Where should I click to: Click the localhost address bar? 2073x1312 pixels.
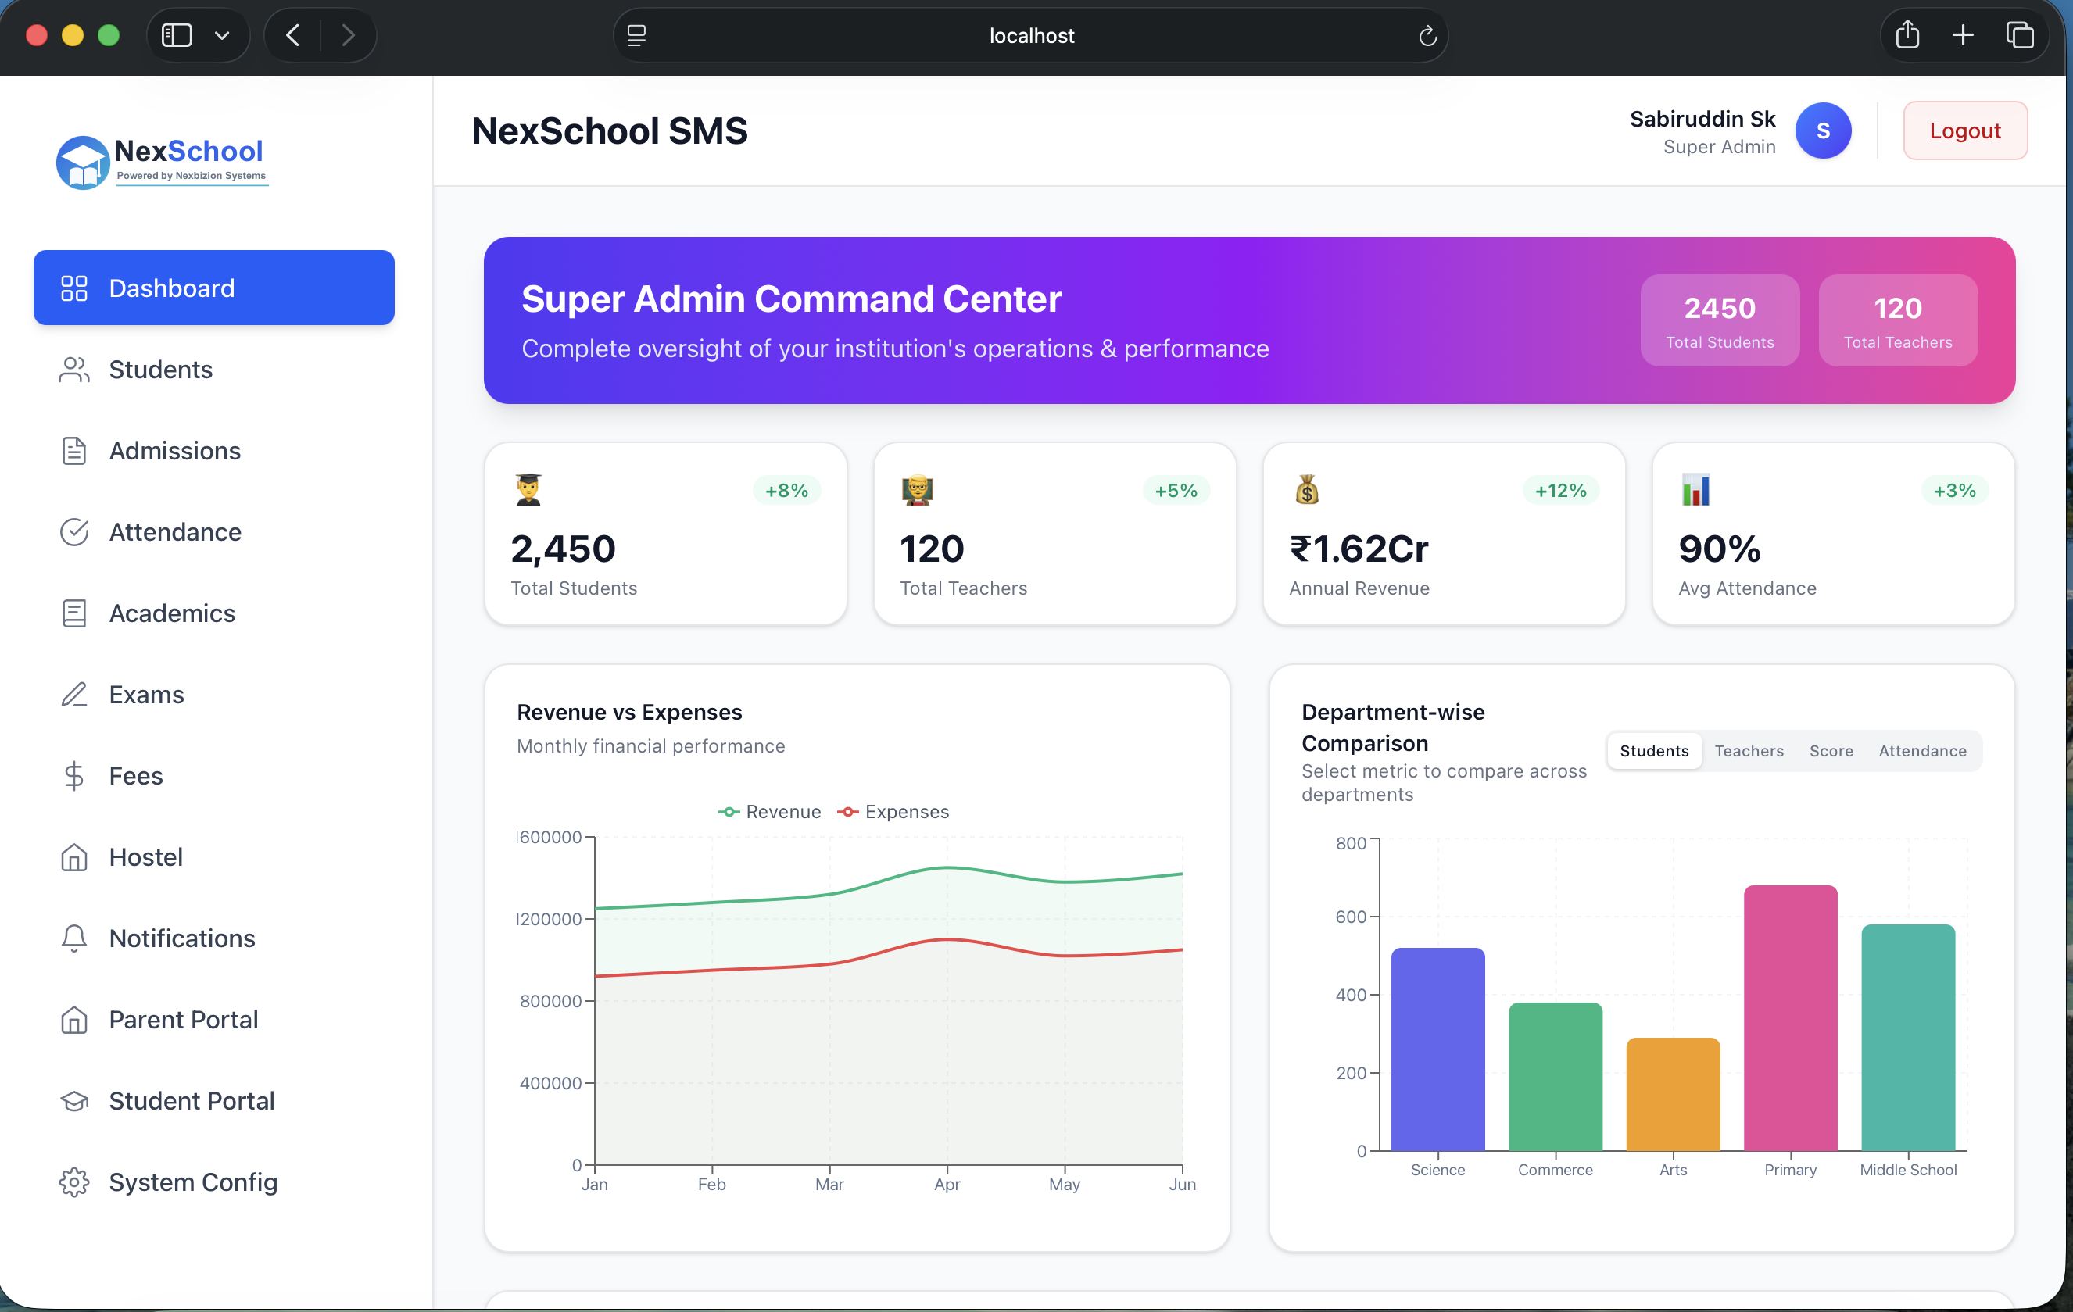(x=1030, y=35)
